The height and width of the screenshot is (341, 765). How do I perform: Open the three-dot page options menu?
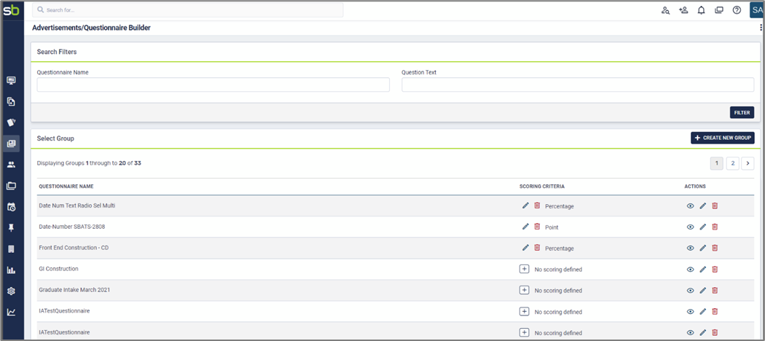761,28
